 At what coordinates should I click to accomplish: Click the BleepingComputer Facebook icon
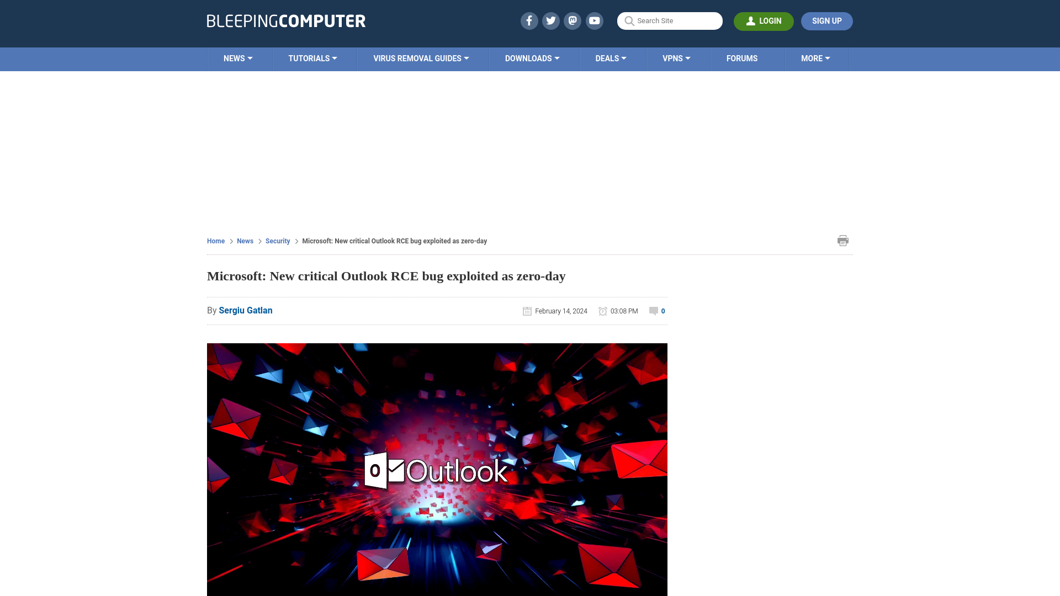click(x=529, y=20)
